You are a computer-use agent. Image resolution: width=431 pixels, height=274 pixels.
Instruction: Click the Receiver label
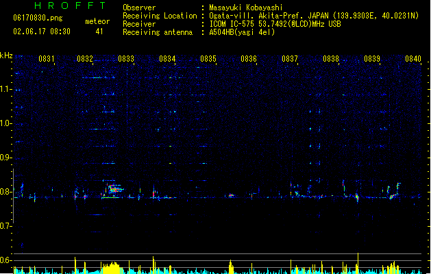(139, 24)
